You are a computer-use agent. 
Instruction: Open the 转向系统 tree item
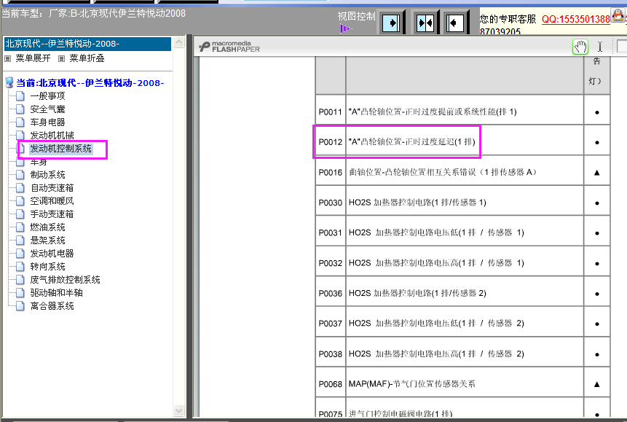pyautogui.click(x=47, y=267)
